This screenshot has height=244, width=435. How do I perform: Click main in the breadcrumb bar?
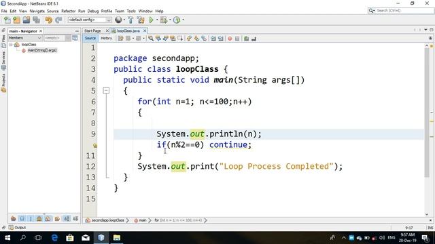140,220
